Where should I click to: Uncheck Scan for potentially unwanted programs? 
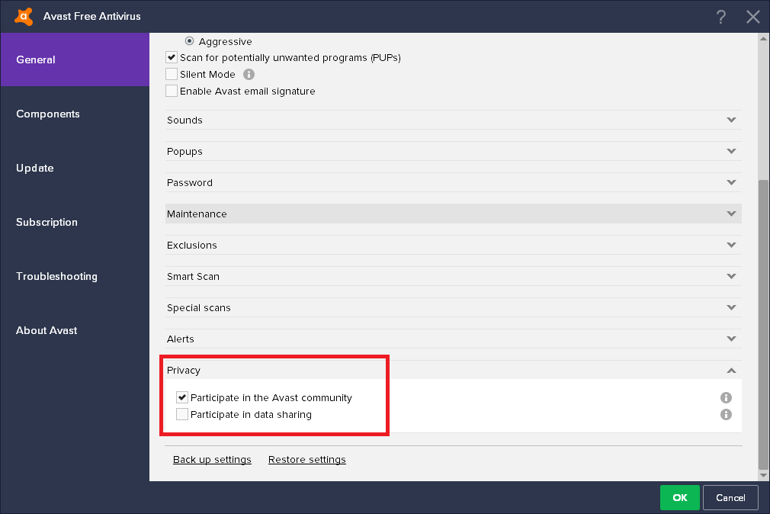[172, 57]
